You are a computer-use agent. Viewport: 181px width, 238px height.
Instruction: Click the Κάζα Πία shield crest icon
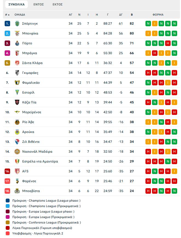point(17,102)
